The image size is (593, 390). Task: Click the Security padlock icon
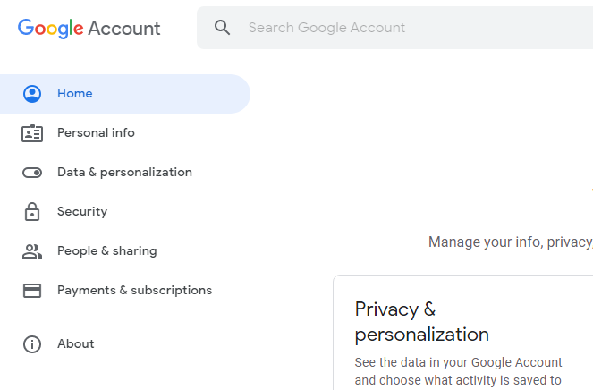click(32, 211)
